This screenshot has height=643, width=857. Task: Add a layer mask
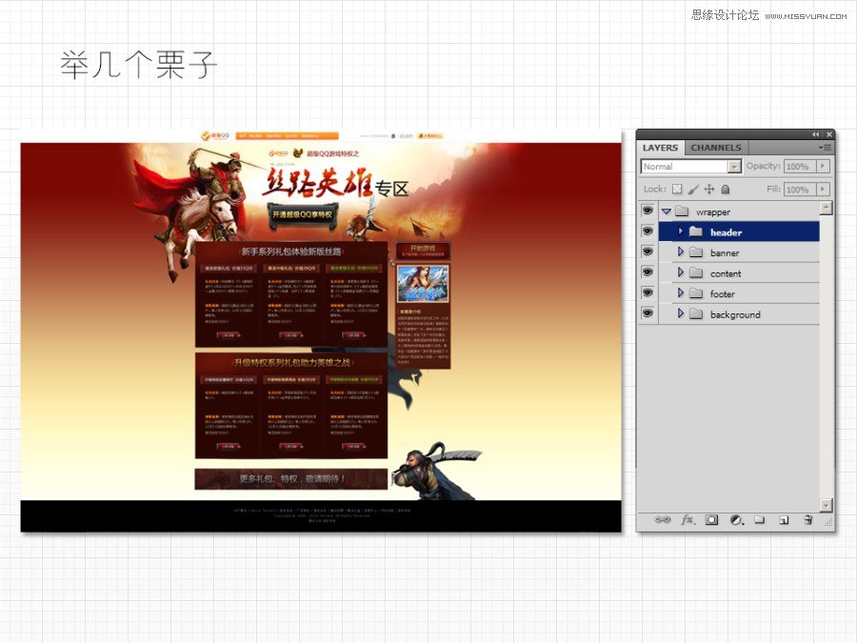tap(711, 519)
